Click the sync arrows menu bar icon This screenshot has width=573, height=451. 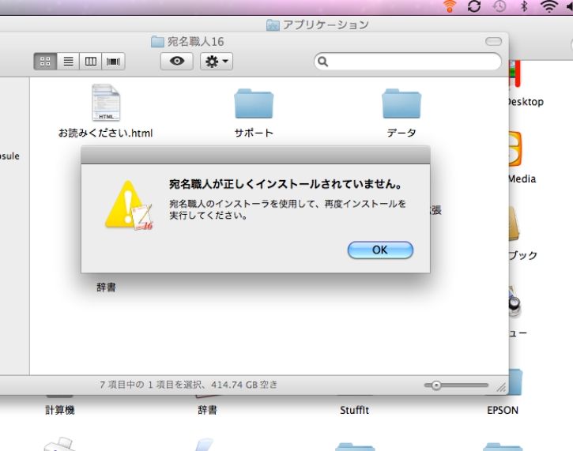[474, 6]
